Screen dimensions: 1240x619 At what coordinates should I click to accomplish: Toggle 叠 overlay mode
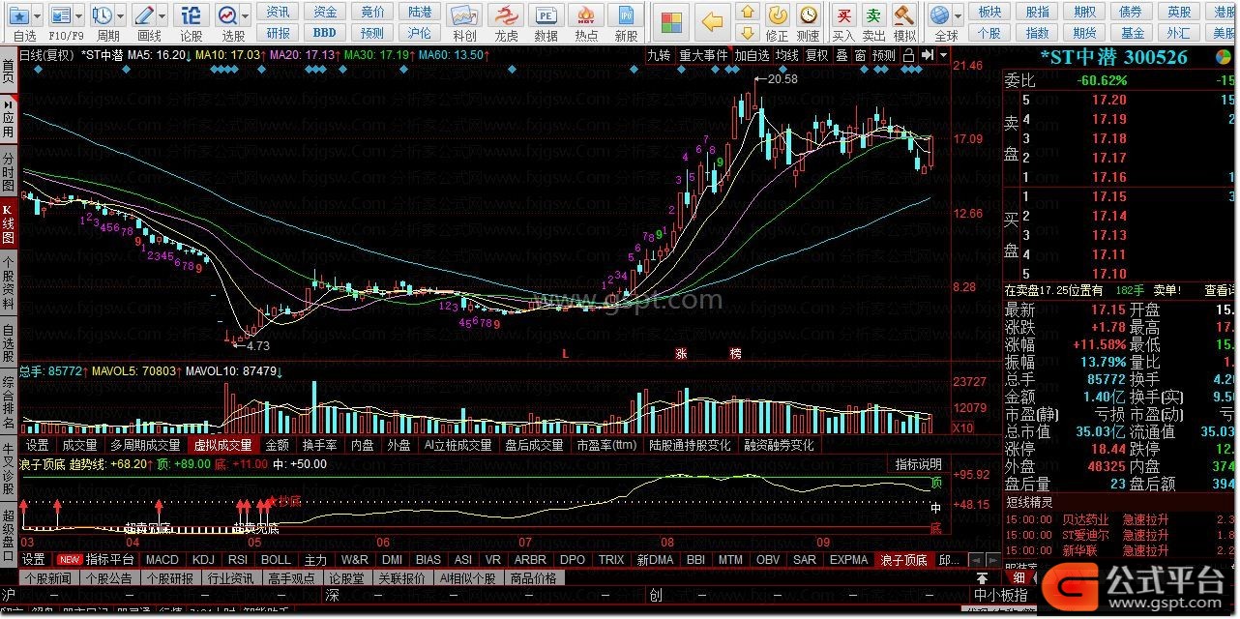click(841, 55)
